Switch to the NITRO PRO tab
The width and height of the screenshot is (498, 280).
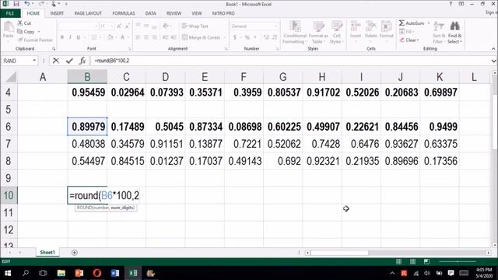click(223, 13)
